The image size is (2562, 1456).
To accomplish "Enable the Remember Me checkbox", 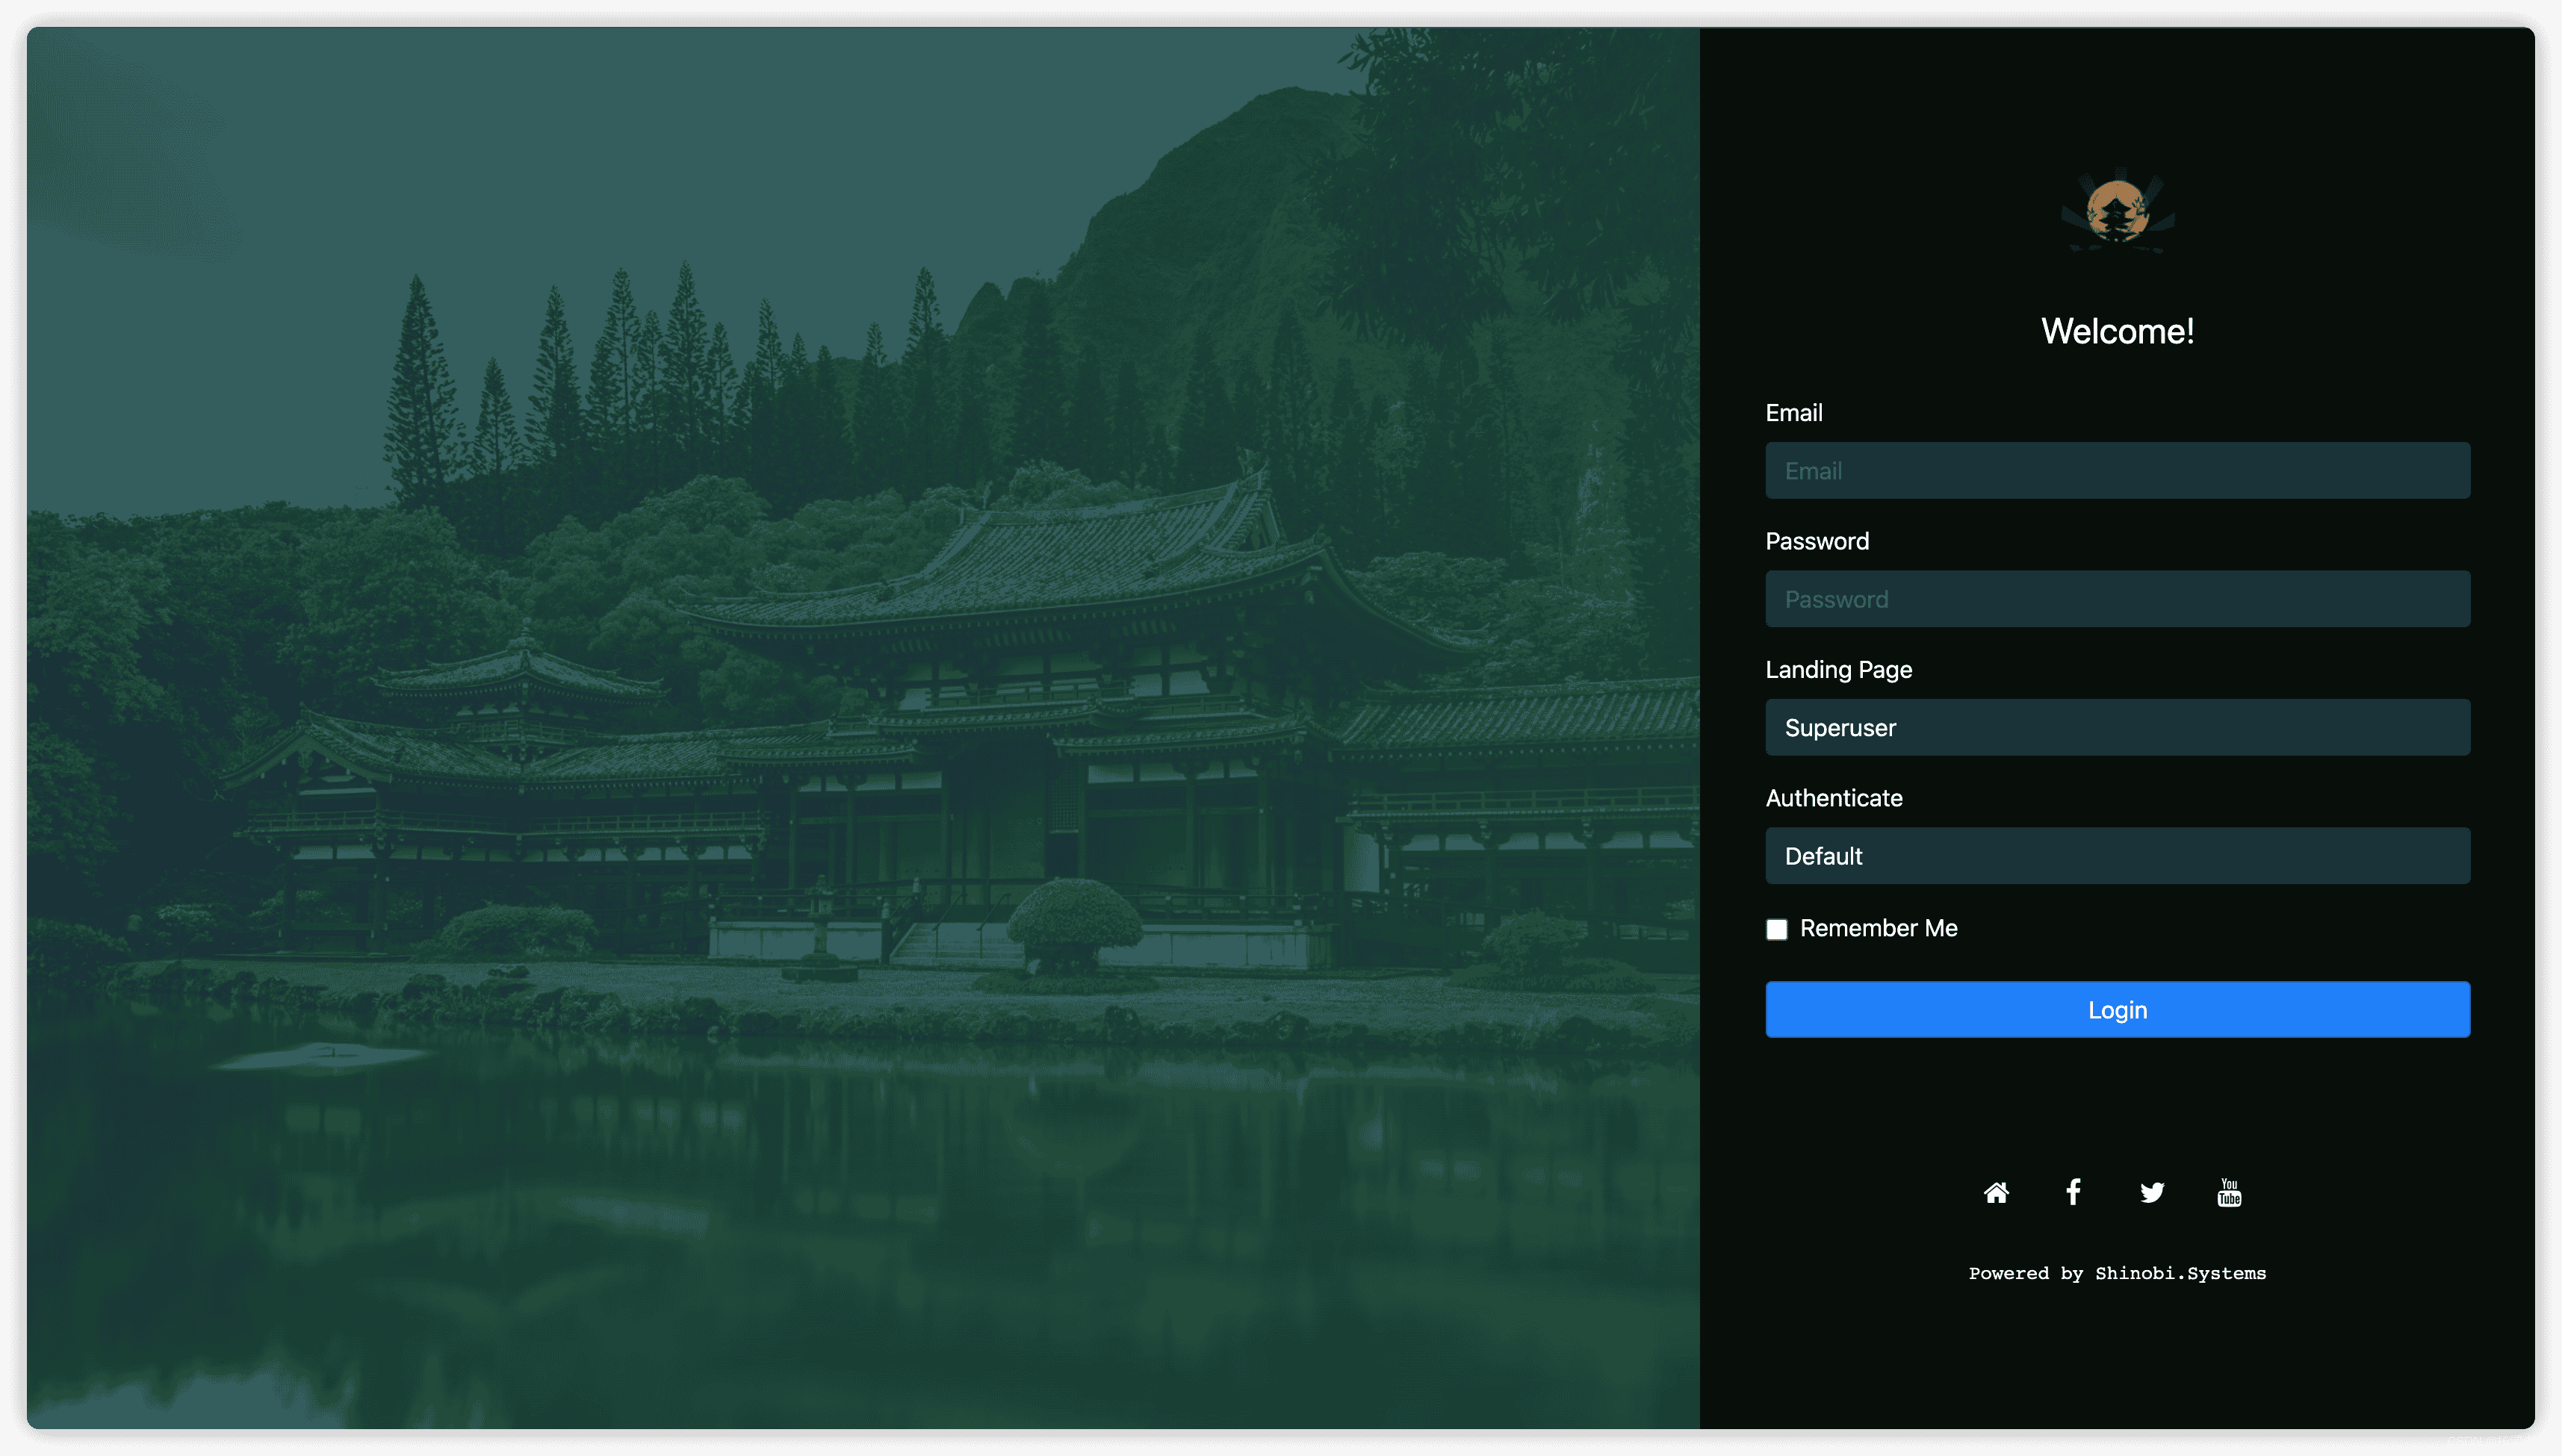I will pos(1777,929).
